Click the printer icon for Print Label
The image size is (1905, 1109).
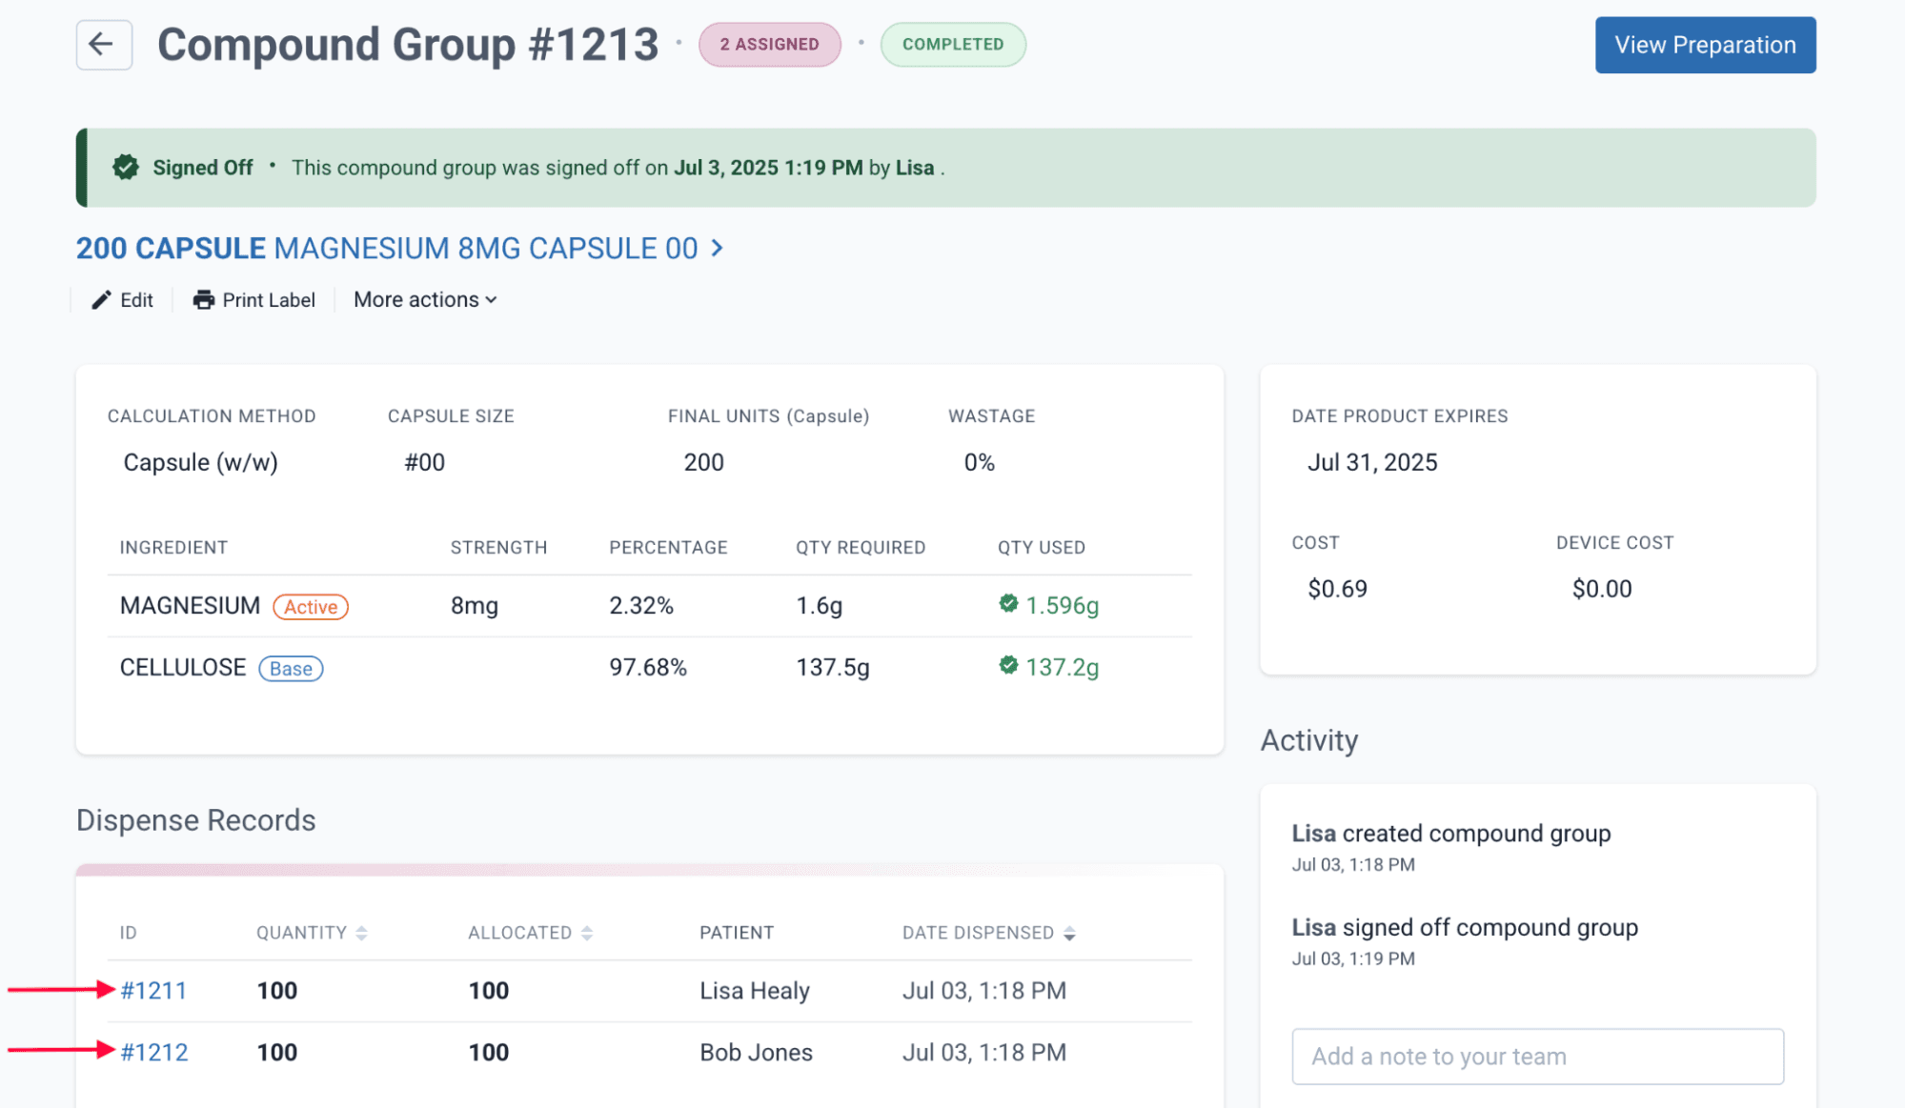203,300
